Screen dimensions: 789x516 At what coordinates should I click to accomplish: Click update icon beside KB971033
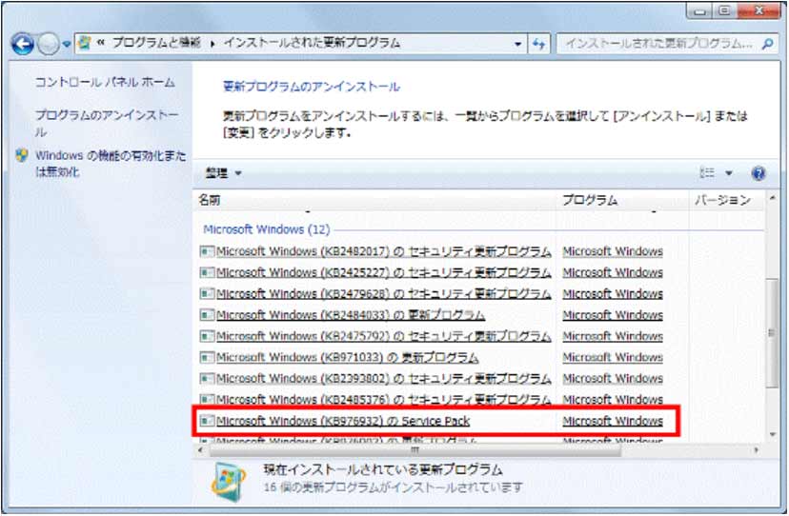coord(207,357)
